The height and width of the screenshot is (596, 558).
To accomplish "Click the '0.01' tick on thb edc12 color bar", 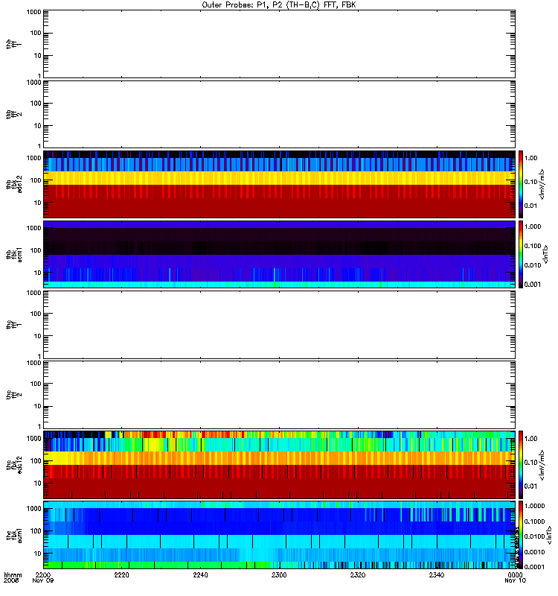I will coord(531,206).
